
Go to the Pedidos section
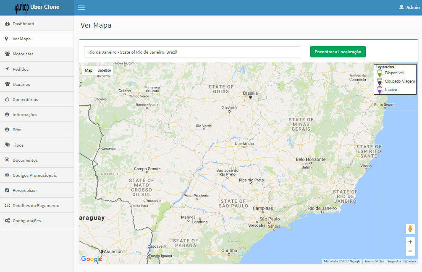[37, 69]
